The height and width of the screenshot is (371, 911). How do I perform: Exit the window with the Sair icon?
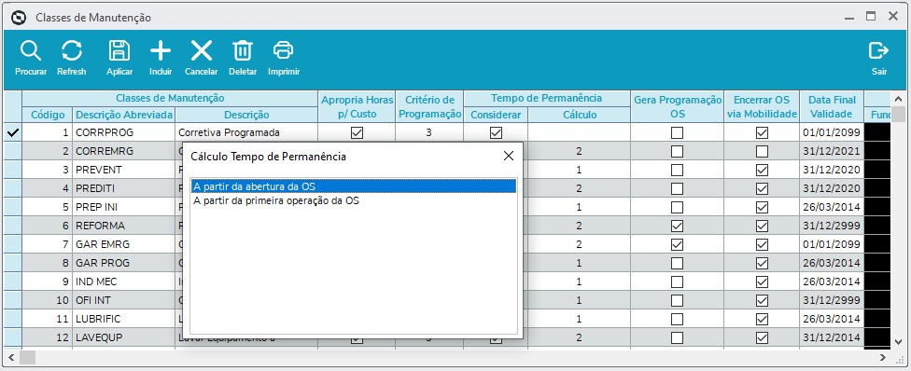pos(878,51)
